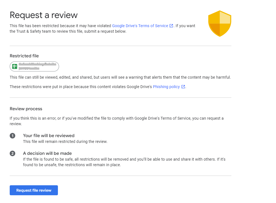Open Google Drive's Terms of Service link
The height and width of the screenshot is (203, 276).
click(x=140, y=26)
